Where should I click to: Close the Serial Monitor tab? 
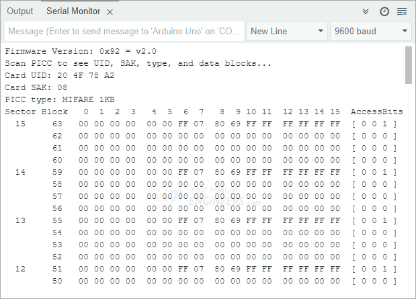tap(110, 12)
